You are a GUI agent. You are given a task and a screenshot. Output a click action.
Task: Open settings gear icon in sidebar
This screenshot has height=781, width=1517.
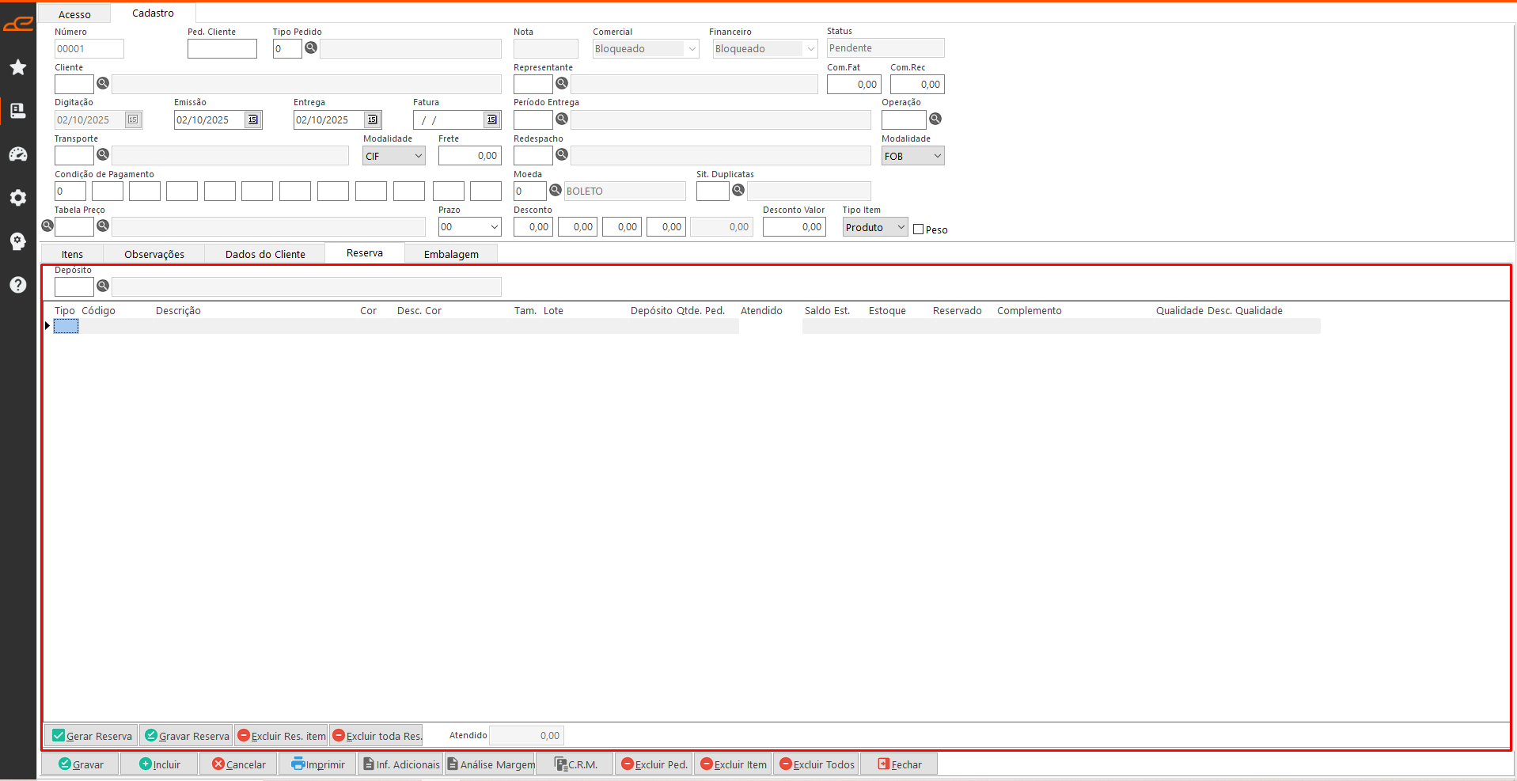click(17, 198)
